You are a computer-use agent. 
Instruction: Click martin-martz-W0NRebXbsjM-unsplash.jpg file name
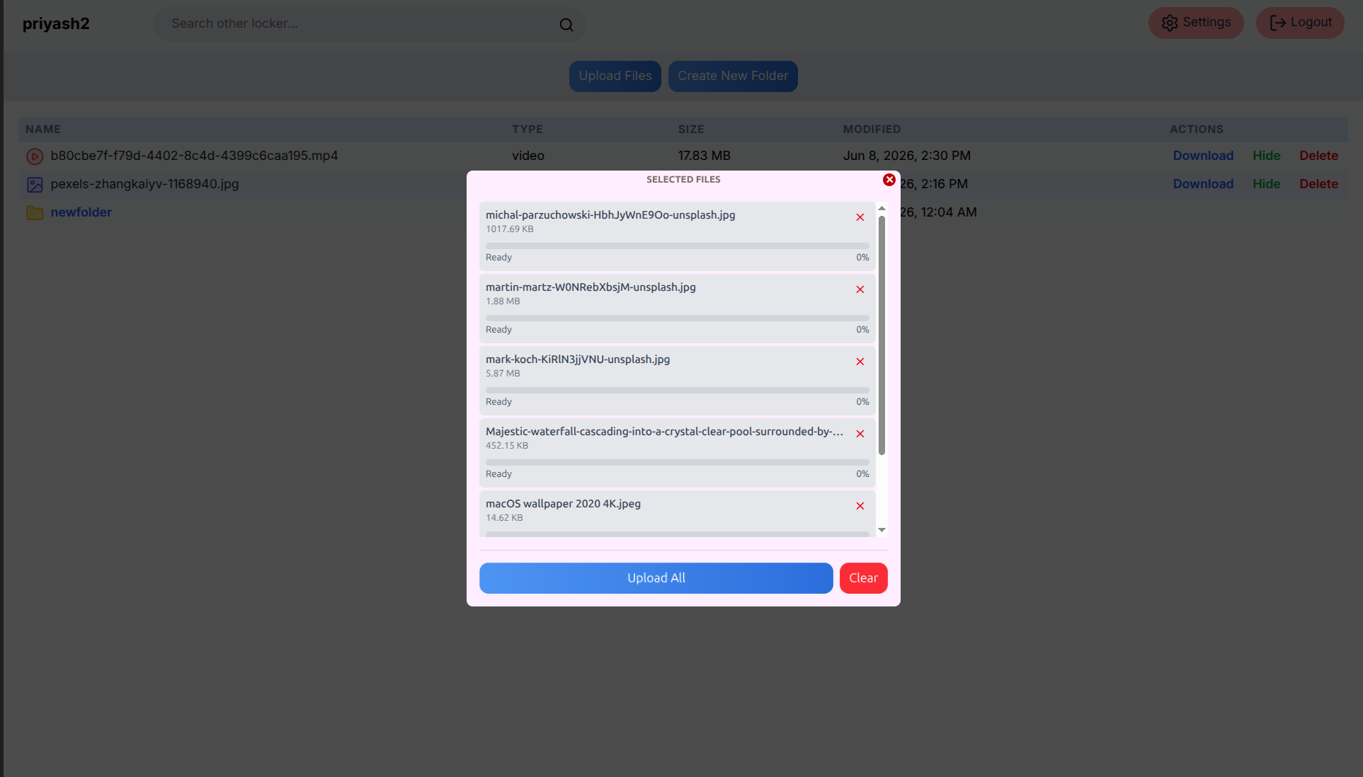click(x=591, y=287)
